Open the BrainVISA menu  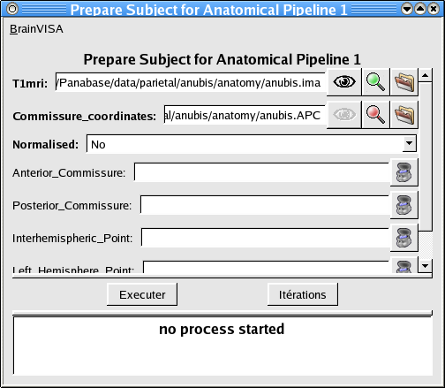[36, 29]
